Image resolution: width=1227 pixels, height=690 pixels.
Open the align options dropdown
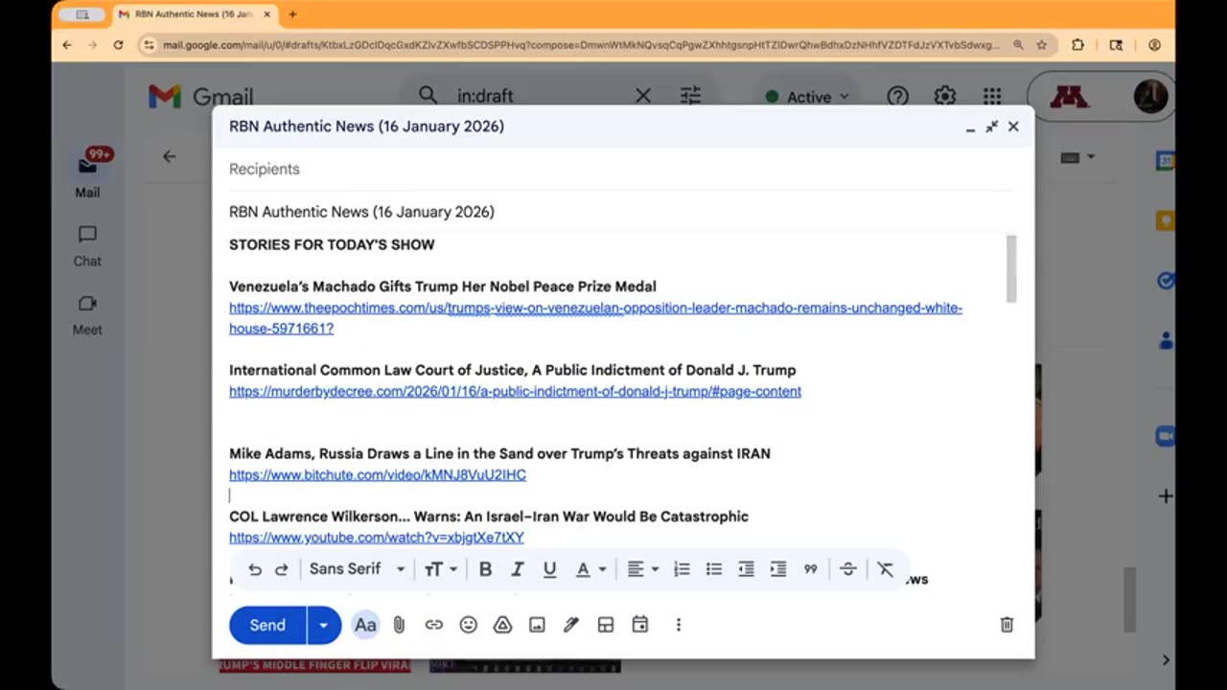642,569
